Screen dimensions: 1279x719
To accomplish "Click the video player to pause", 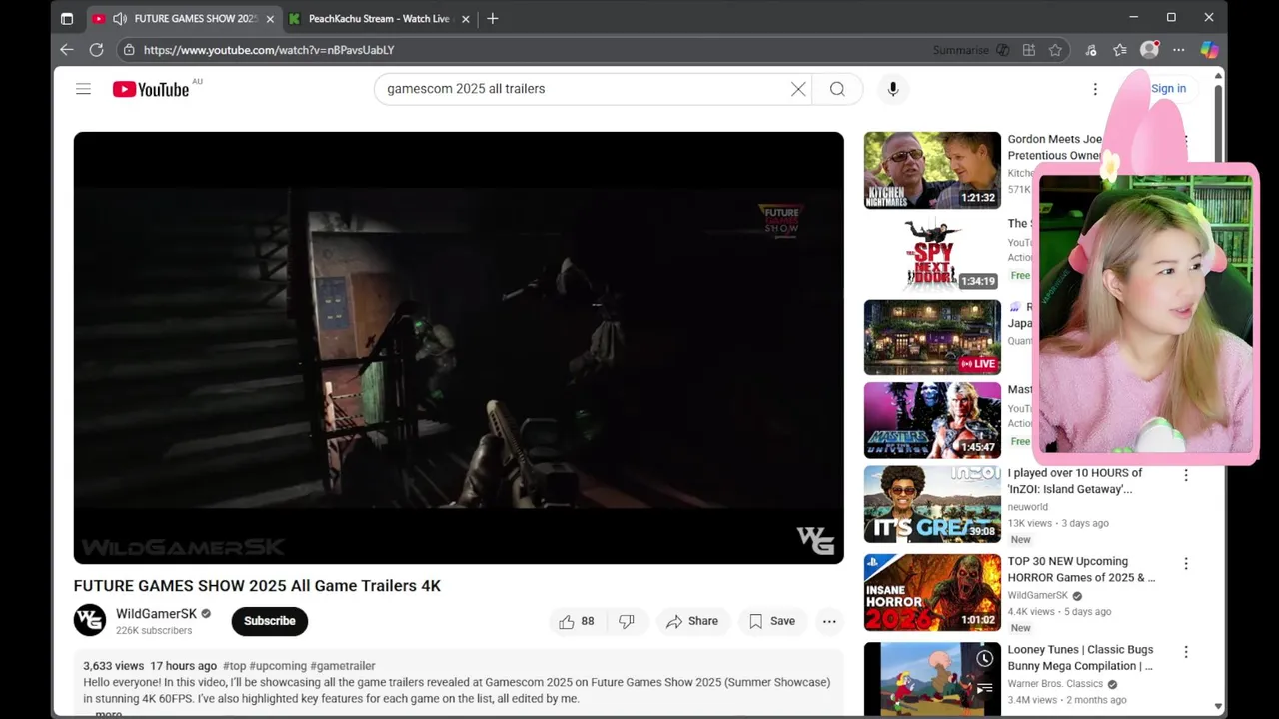I will 459,348.
